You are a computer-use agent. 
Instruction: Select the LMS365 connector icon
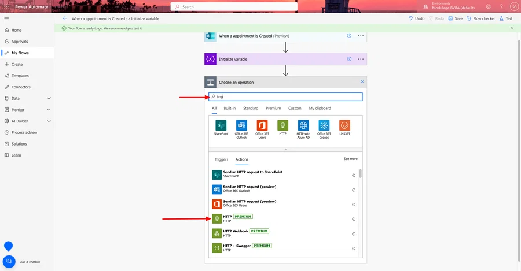(x=344, y=125)
